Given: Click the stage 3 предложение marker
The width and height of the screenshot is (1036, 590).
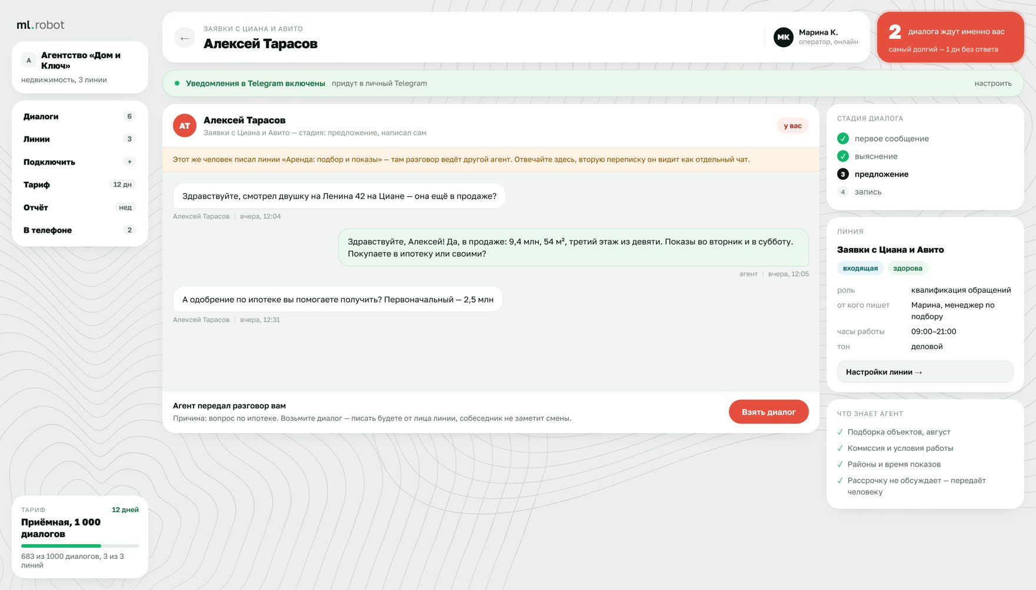Looking at the screenshot, I should point(843,174).
